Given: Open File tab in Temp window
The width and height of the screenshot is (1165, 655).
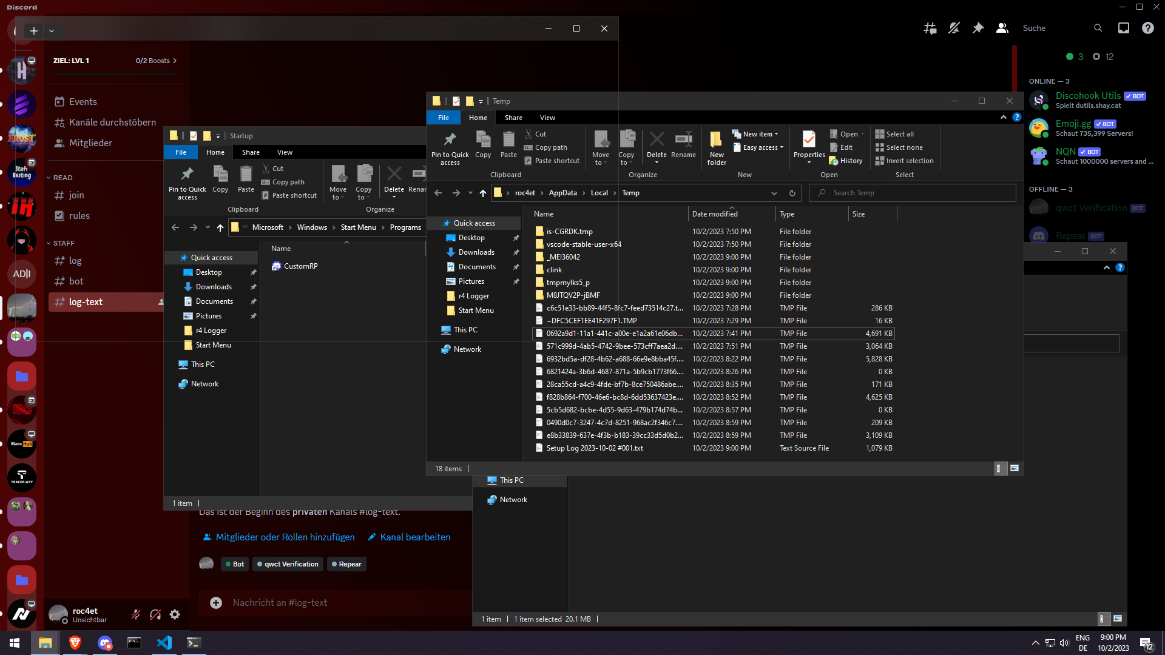Looking at the screenshot, I should (444, 118).
